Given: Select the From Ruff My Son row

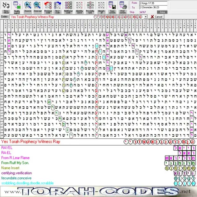Looking at the screenshot, I should pos(98,163).
